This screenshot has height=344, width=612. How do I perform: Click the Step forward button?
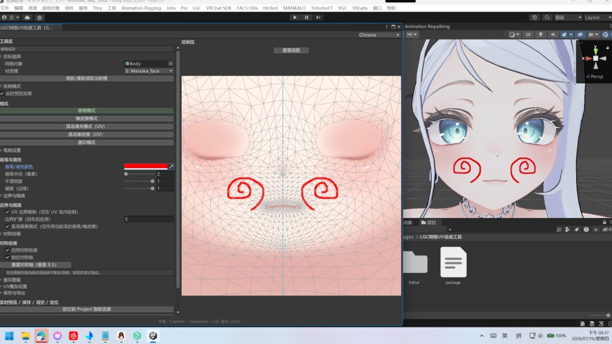coord(318,17)
